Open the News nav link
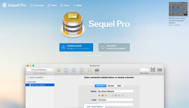This screenshot has width=189, height=108. pyautogui.click(x=52, y=5)
